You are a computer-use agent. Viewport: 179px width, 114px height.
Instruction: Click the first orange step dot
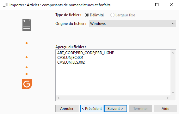(27, 43)
